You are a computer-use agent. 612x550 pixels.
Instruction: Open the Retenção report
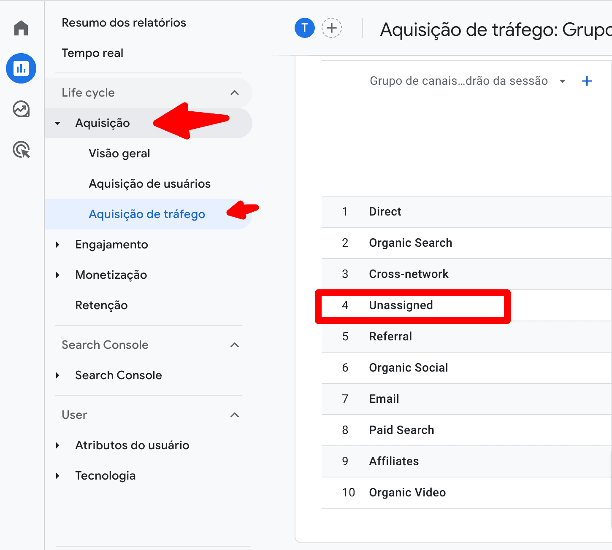click(101, 305)
